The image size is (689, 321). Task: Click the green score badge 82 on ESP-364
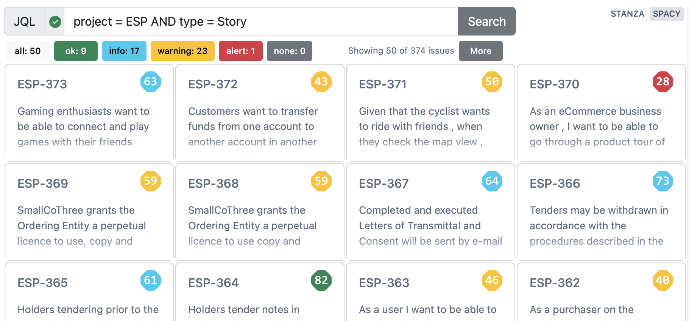click(x=321, y=280)
